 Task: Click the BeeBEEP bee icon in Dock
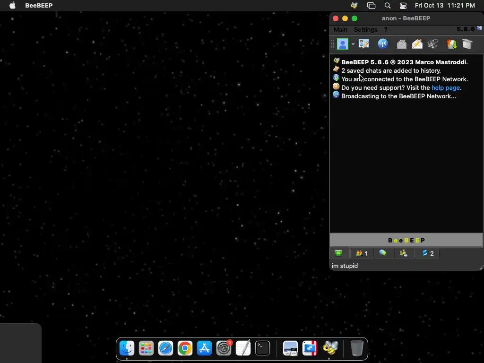tap(329, 348)
